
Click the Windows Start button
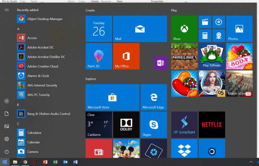pos(5,162)
